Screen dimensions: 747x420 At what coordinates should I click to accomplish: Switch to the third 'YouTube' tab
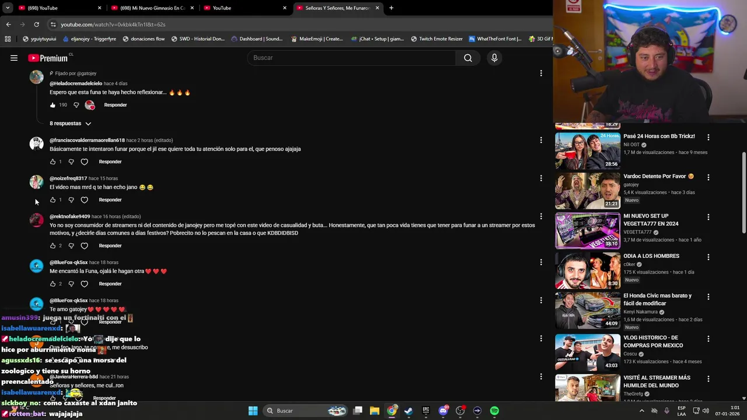coord(244,8)
